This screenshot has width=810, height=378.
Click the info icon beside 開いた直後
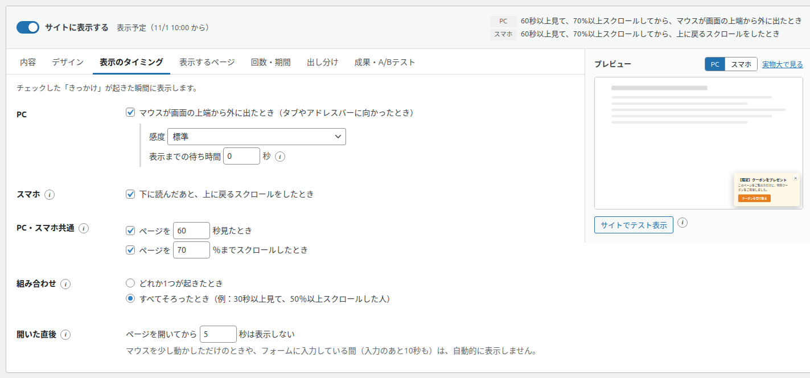point(65,335)
